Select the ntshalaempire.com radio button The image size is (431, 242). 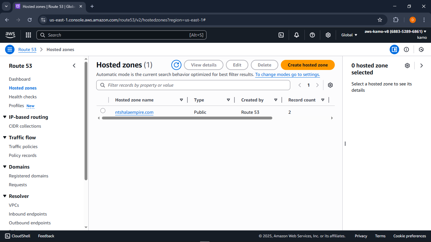(103, 111)
